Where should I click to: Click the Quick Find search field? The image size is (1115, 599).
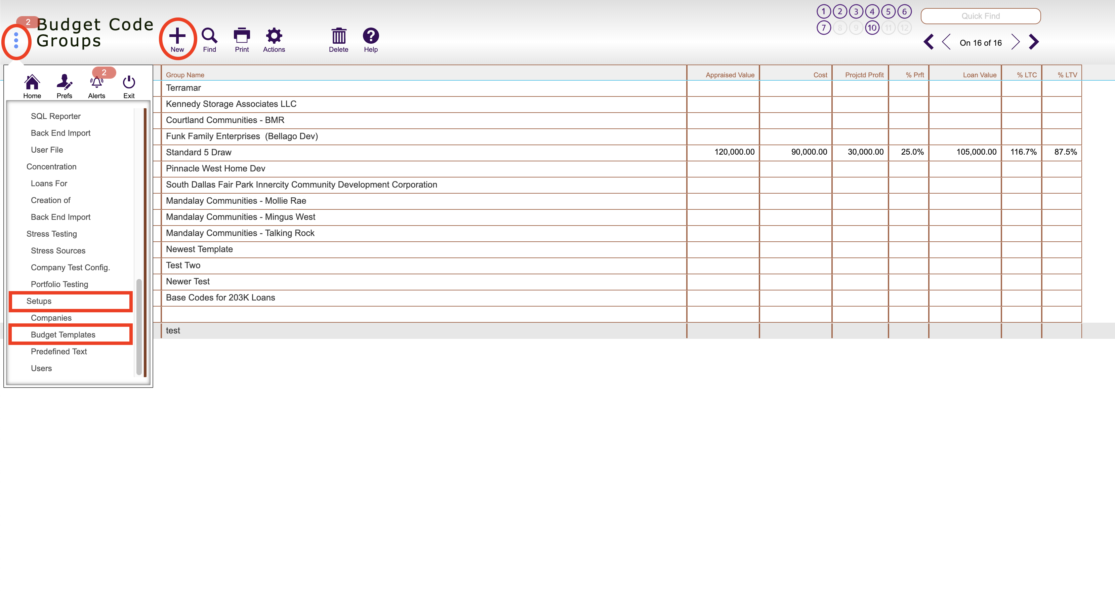click(x=980, y=16)
